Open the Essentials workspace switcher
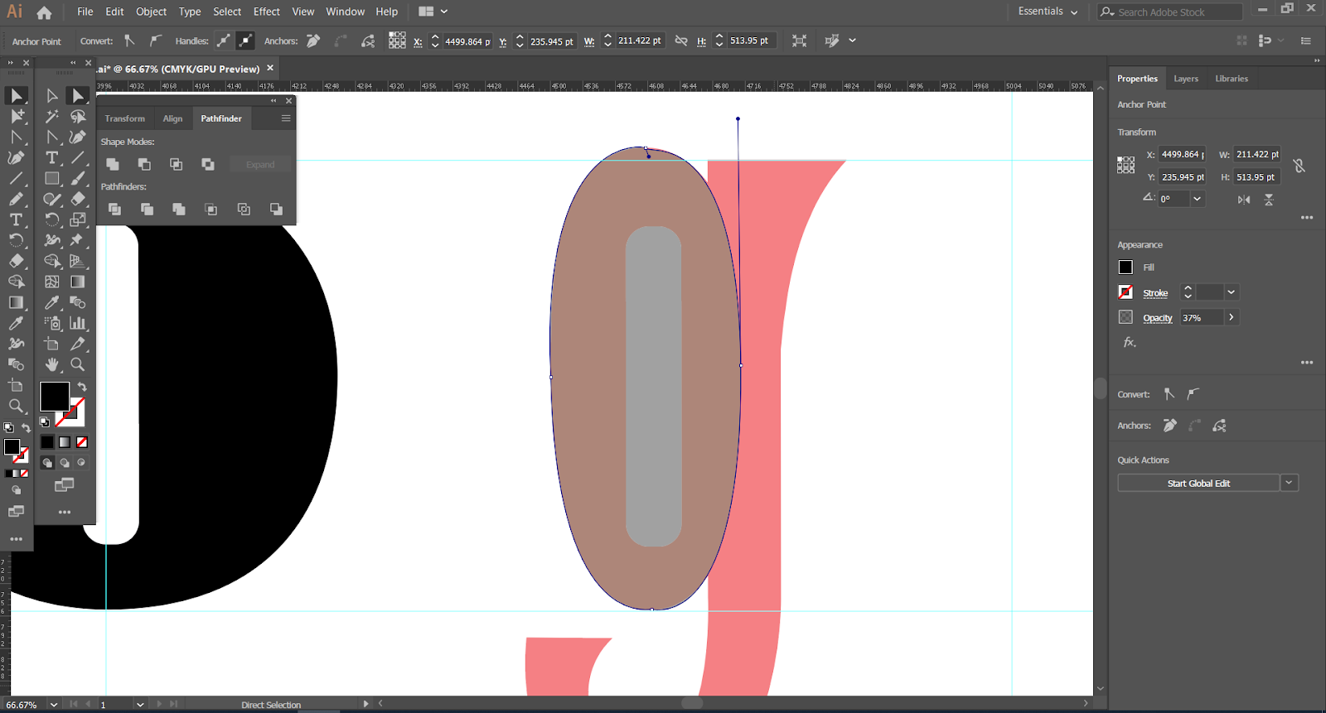Viewport: 1326px width, 713px height. point(1048,12)
